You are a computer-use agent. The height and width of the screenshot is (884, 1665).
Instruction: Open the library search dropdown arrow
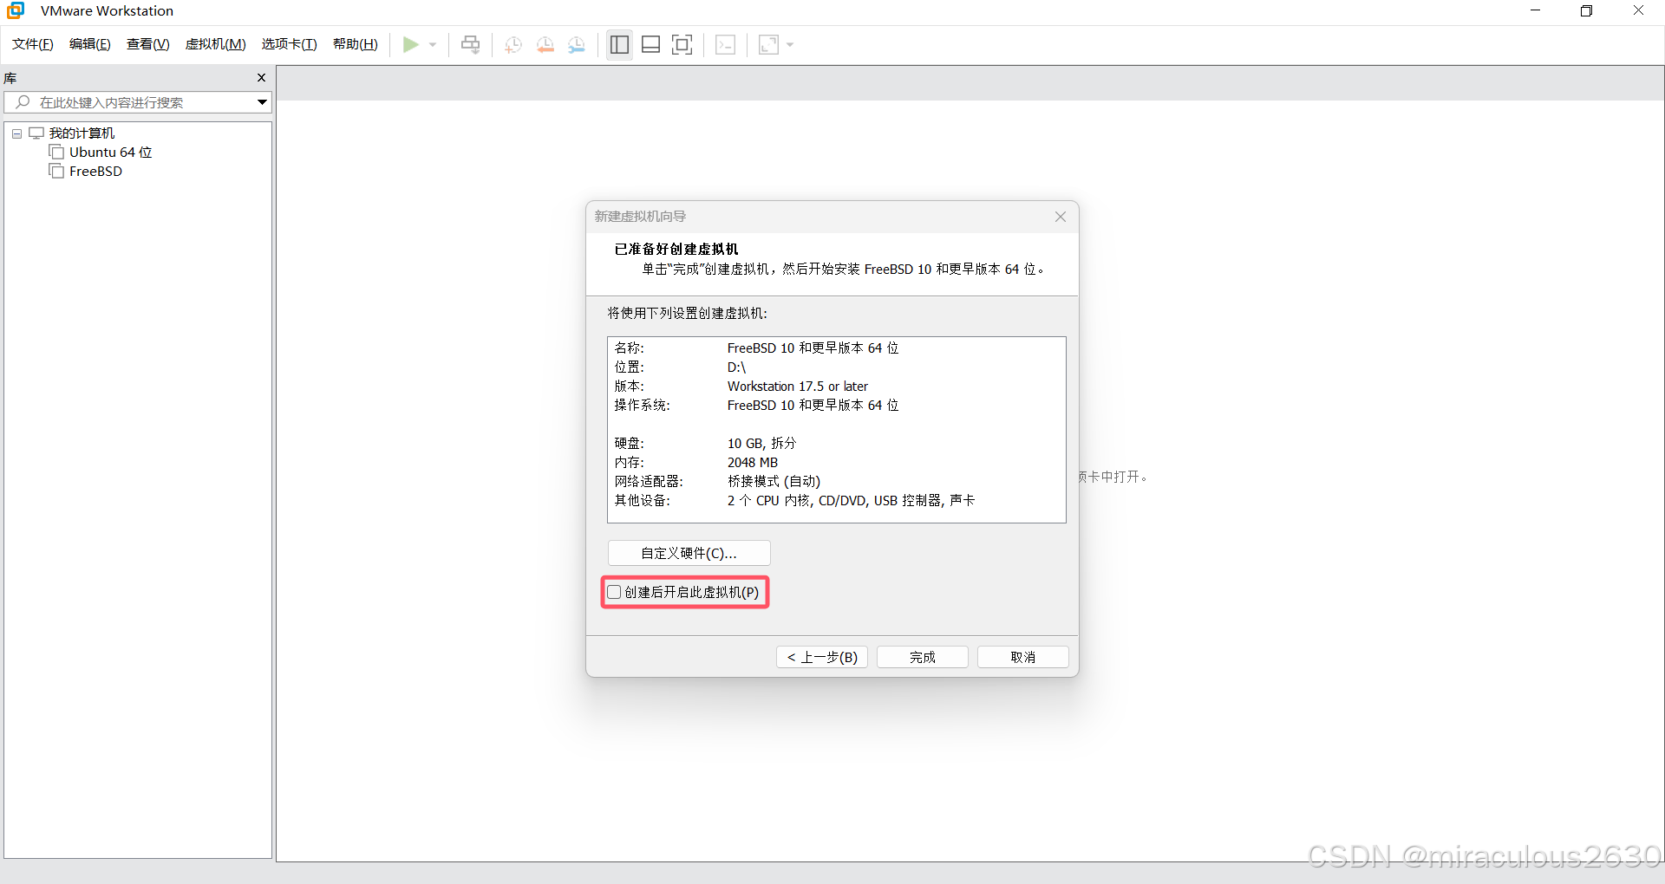tap(262, 102)
